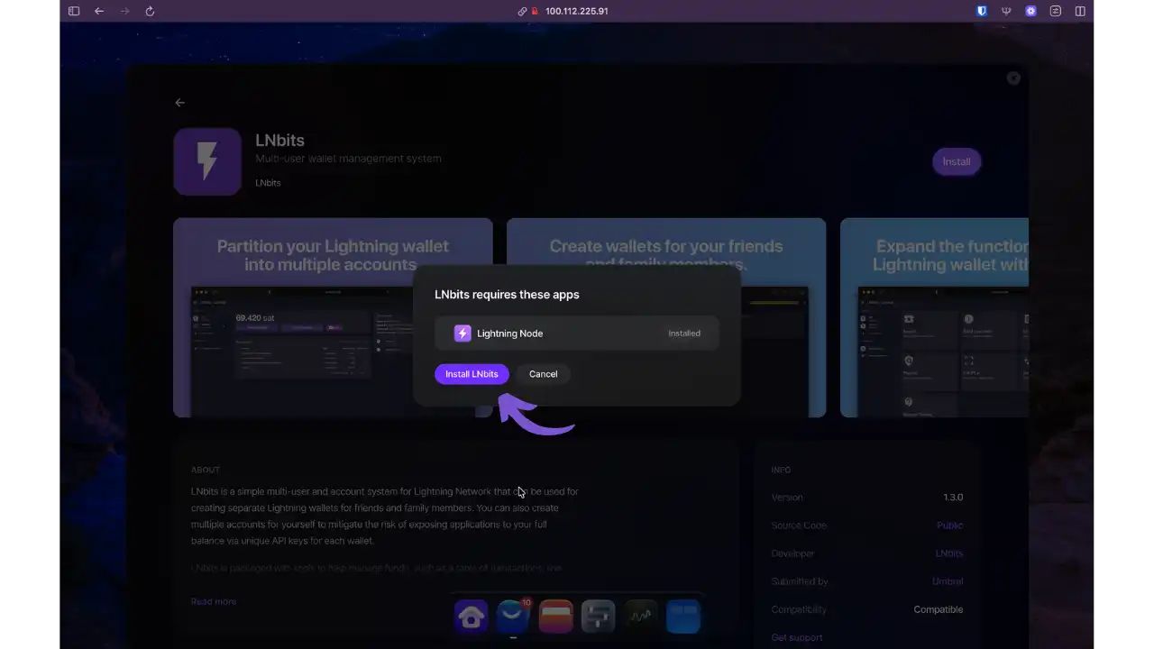Viewport: 1154px width, 649px height.
Task: Go back using the app page arrow
Action: (180, 103)
